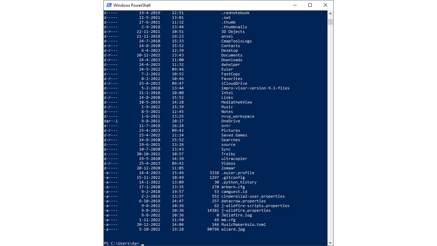Click the 'Videos' folder name
Screen dimensions: 437x246
tap(228, 163)
